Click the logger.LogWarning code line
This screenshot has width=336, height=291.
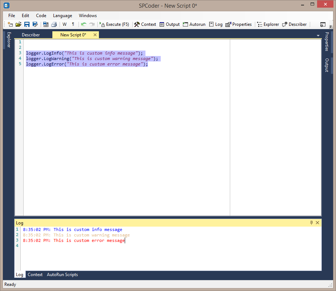click(92, 59)
